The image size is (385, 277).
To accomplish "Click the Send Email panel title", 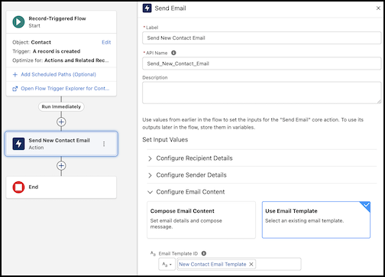I will click(170, 8).
